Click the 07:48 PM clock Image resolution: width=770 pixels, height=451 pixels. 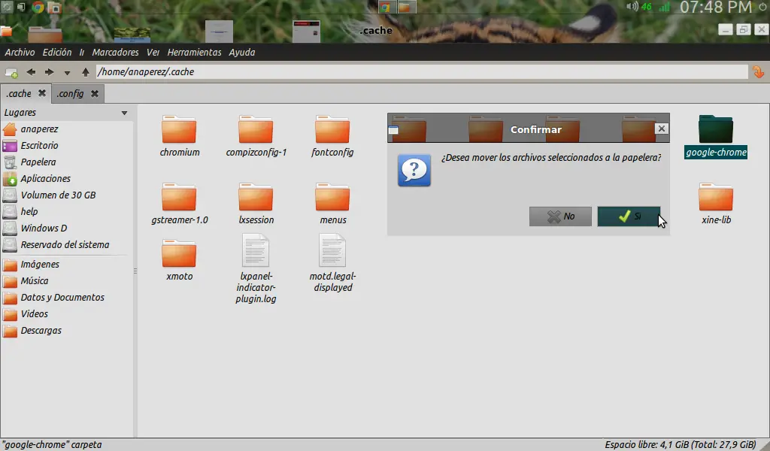(716, 8)
